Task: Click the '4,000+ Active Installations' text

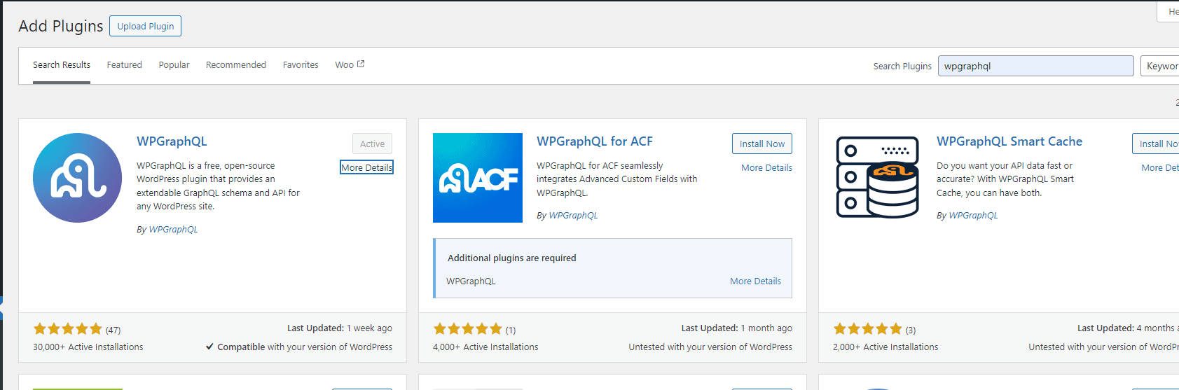Action: 485,347
